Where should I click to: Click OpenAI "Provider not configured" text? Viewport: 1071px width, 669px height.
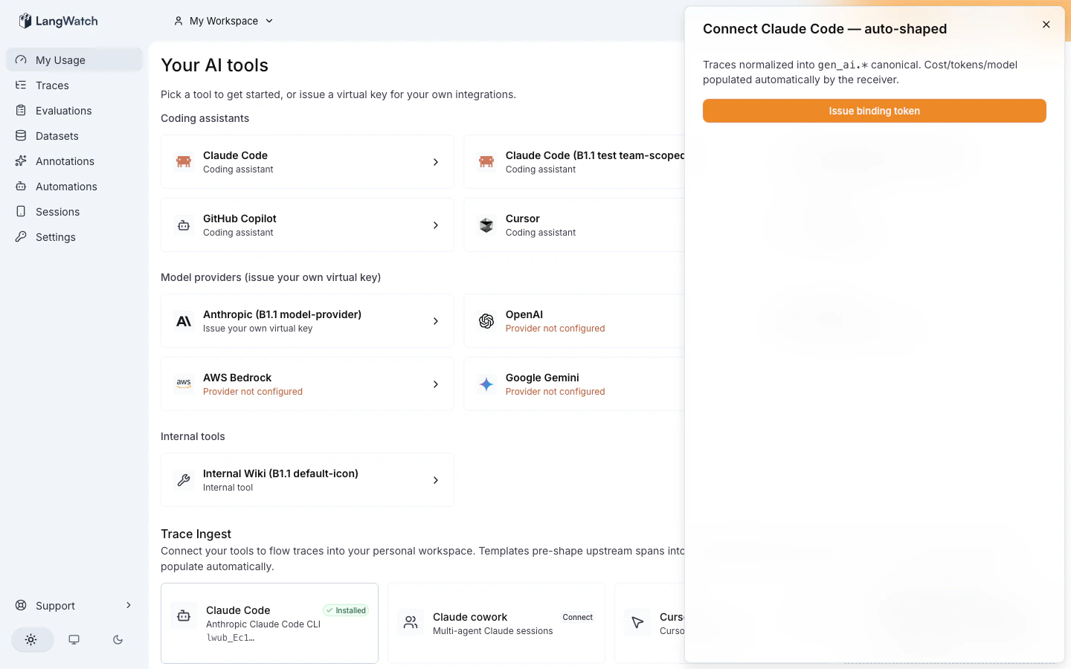coord(556,329)
